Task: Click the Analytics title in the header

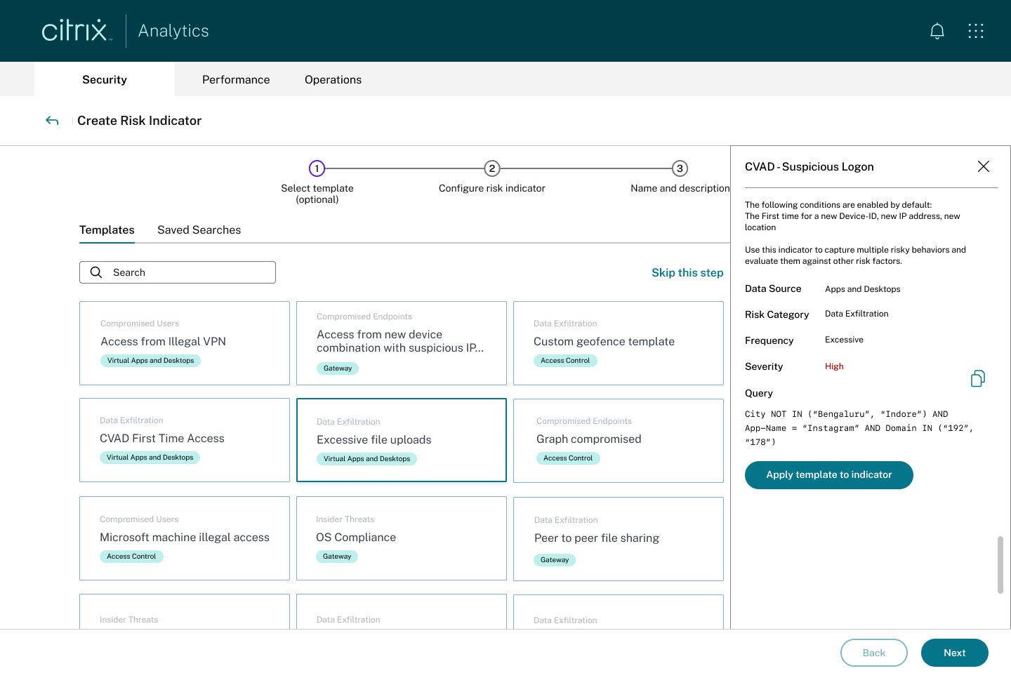Action: point(173,31)
